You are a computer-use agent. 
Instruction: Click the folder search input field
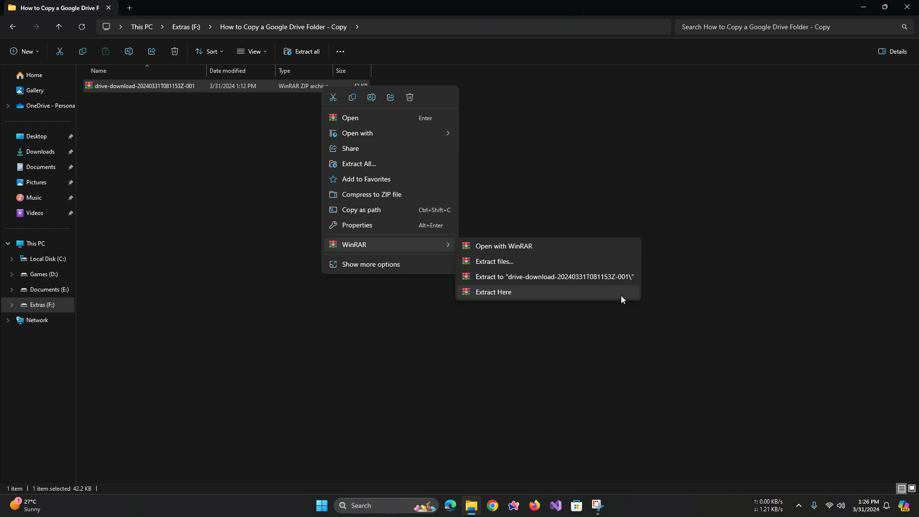click(x=785, y=27)
